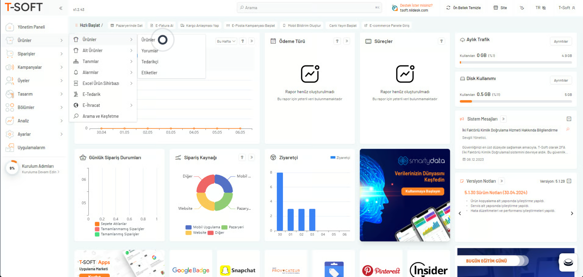The width and height of the screenshot is (583, 277).
Task: Open the Arama ve Keşfetme menu item
Action: (101, 116)
